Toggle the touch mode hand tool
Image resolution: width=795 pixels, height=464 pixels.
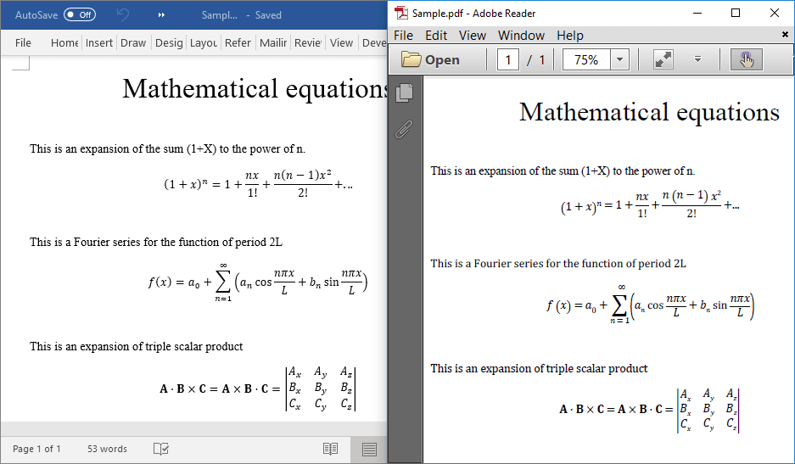746,59
